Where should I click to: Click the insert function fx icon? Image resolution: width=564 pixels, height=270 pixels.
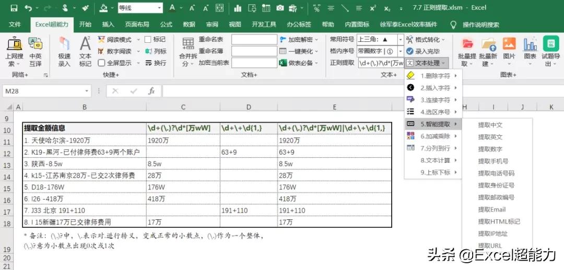tap(151, 91)
